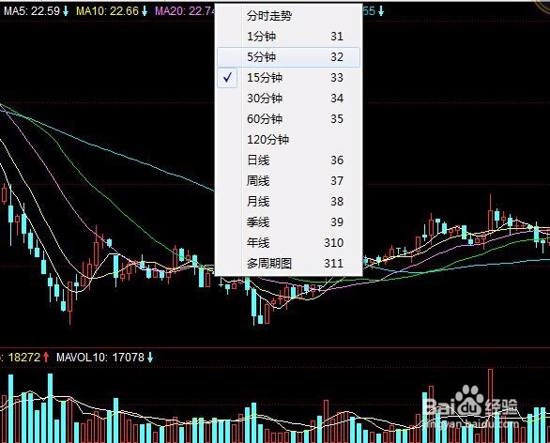The width and height of the screenshot is (550, 443).
Task: Open the 多周期图 multi-period view
Action: click(x=288, y=264)
